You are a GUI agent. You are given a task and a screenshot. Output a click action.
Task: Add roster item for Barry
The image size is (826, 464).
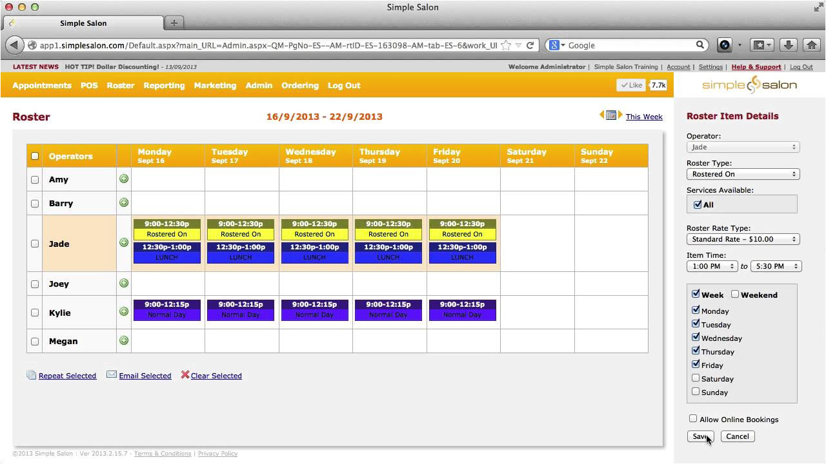(x=124, y=202)
